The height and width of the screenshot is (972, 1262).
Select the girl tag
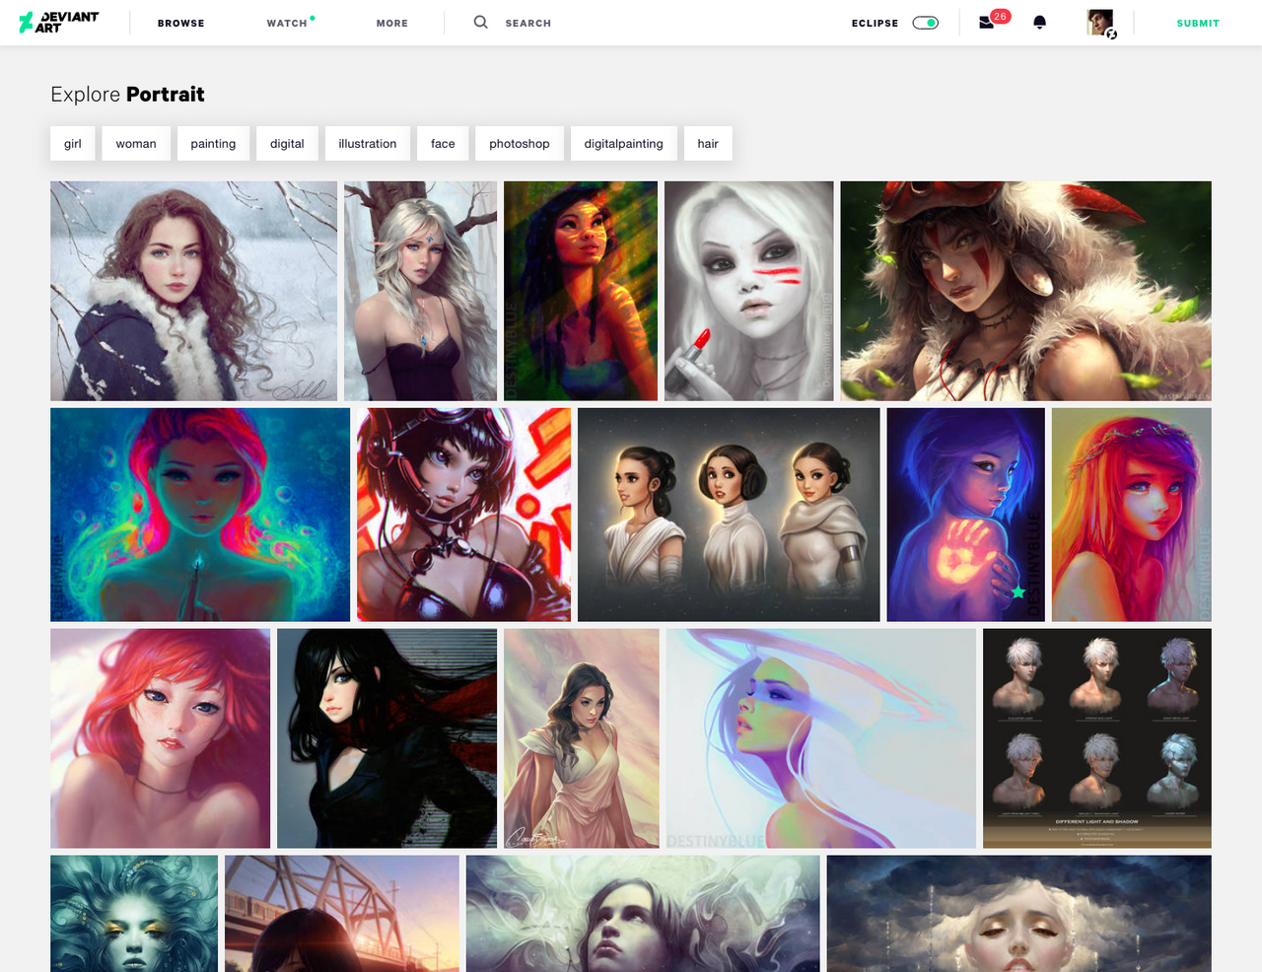[x=73, y=143]
